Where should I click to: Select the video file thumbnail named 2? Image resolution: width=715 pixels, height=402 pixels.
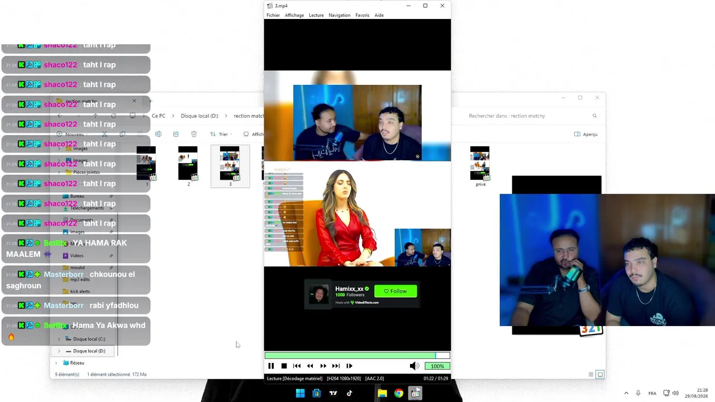coord(188,166)
